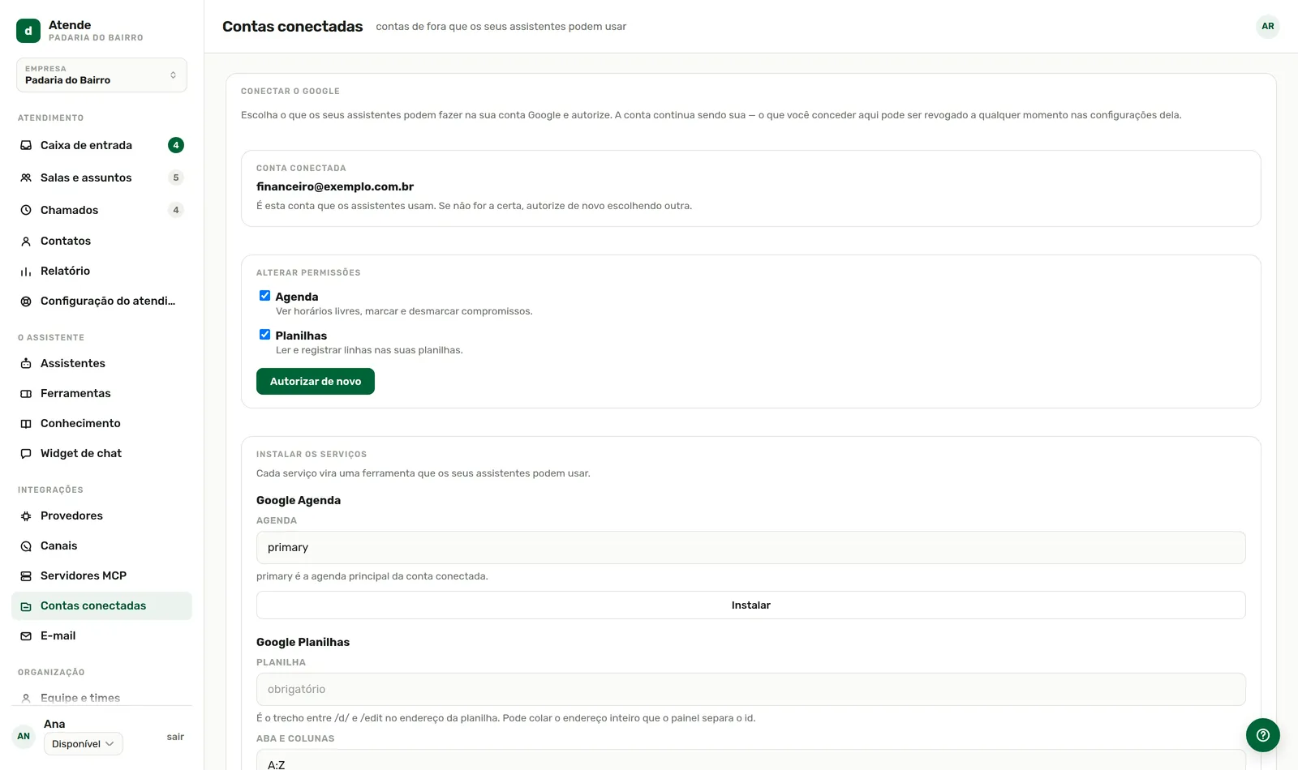The image size is (1298, 770).
Task: Click the green Atende logo icon
Action: [x=28, y=31]
